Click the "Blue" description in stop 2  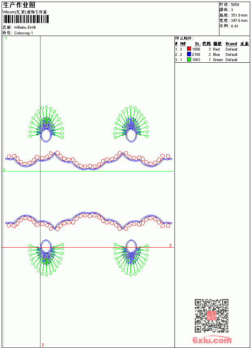pyautogui.click(x=217, y=54)
